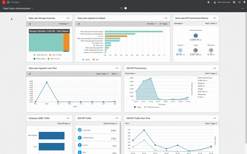Click the share icon in top bar
The image size is (247, 154).
239,2
